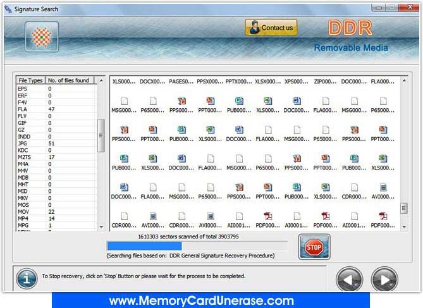This screenshot has height=308, width=423.
Task: Click file types list scroll up arrow
Action: pyautogui.click(x=101, y=80)
